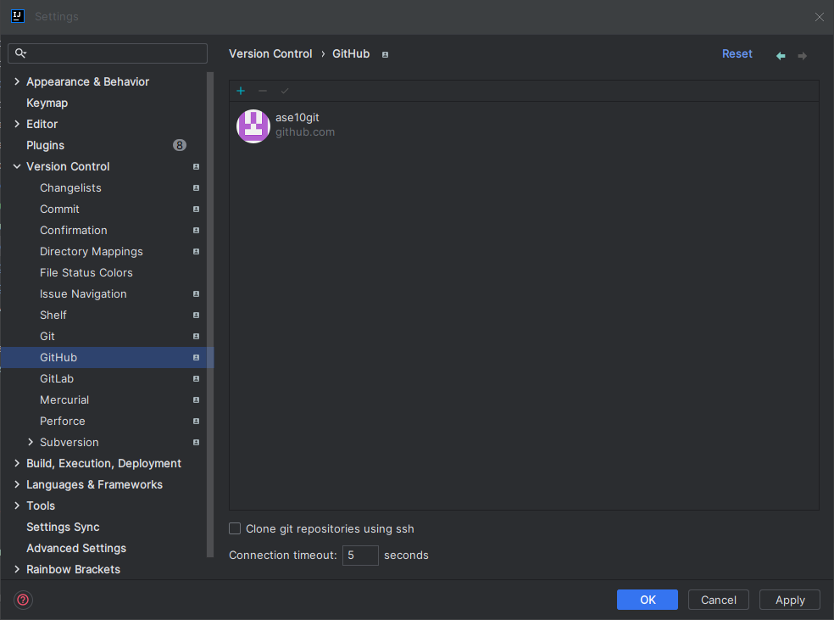Image resolution: width=834 pixels, height=620 pixels.
Task: Select the Perforce settings page
Action: [62, 421]
